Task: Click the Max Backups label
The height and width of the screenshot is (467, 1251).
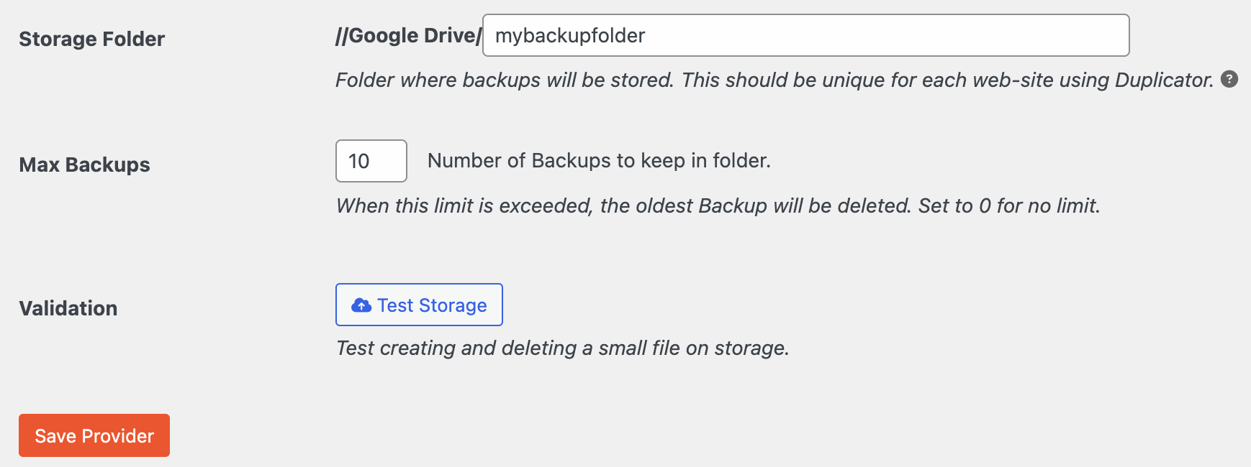Action: pyautogui.click(x=85, y=165)
